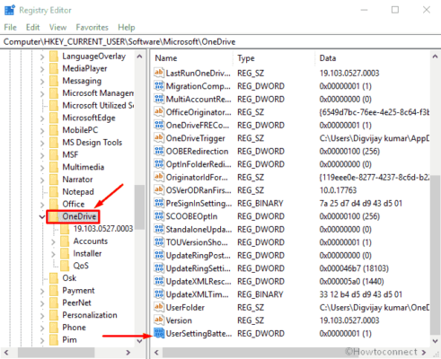441x359 pixels.
Task: Expand the MS Design Tools key
Action: [x=42, y=143]
